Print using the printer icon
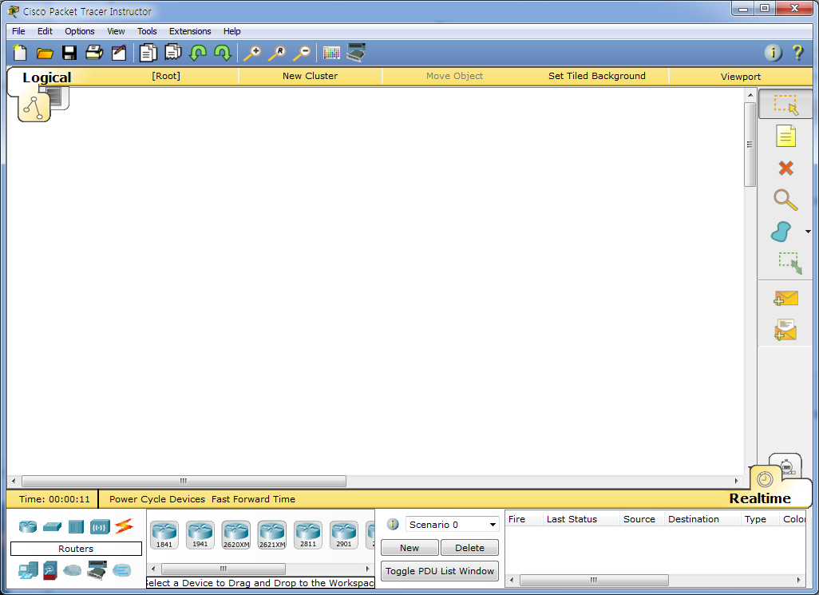819x595 pixels. [x=94, y=53]
